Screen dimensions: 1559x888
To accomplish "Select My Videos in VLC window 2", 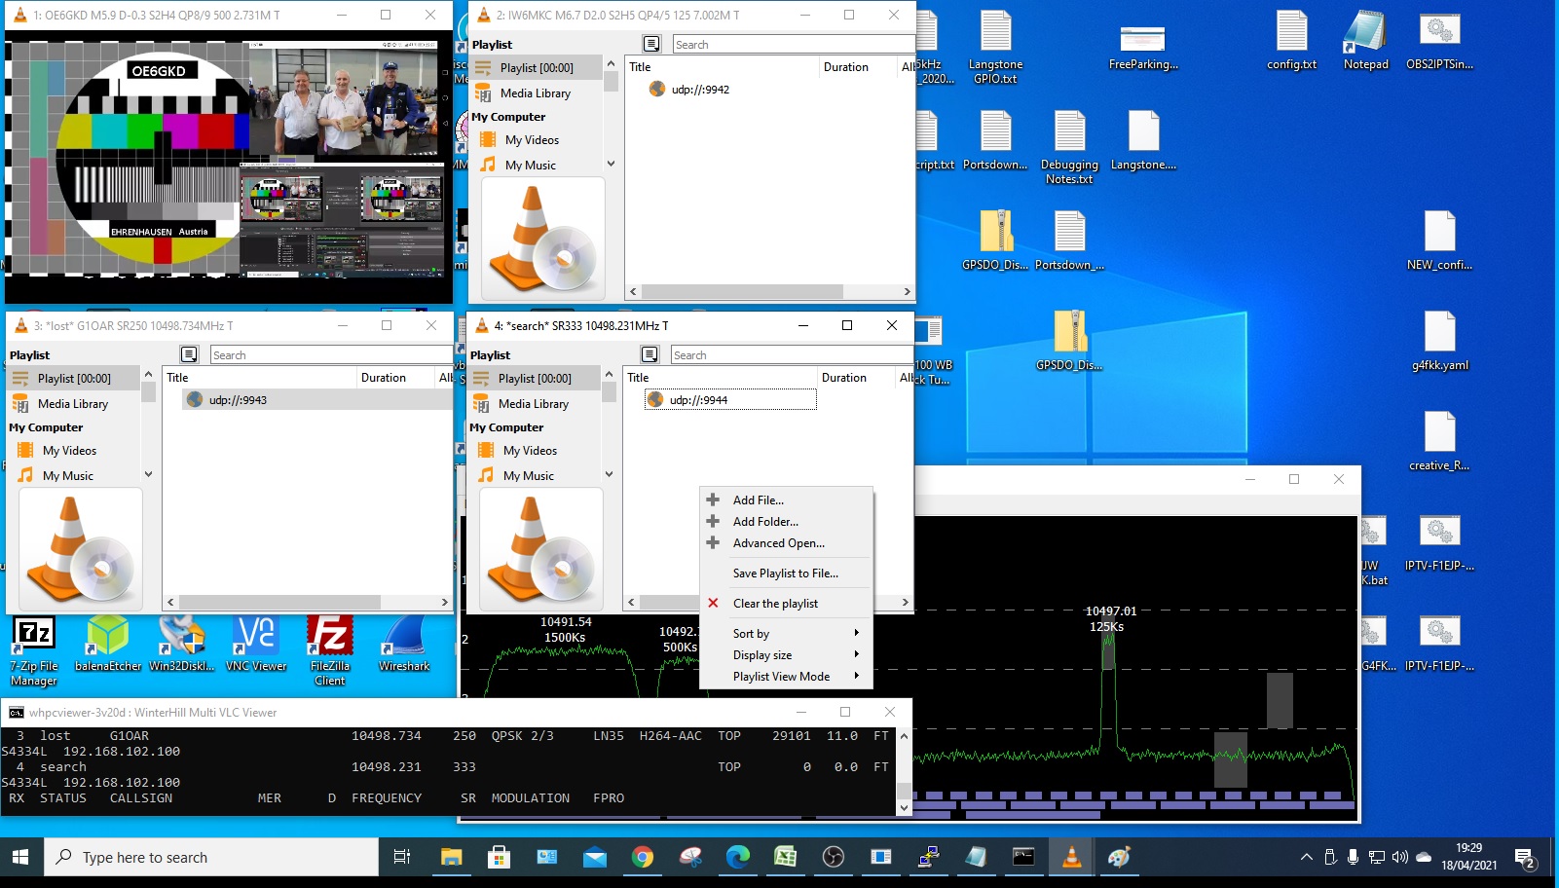I will click(x=532, y=140).
